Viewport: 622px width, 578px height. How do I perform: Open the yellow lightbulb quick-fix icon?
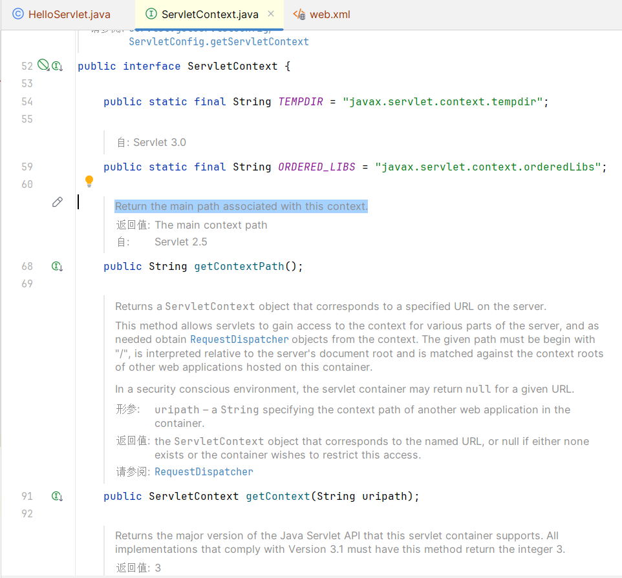89,181
